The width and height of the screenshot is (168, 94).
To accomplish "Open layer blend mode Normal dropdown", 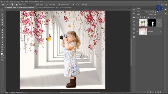I will click(x=143, y=15).
